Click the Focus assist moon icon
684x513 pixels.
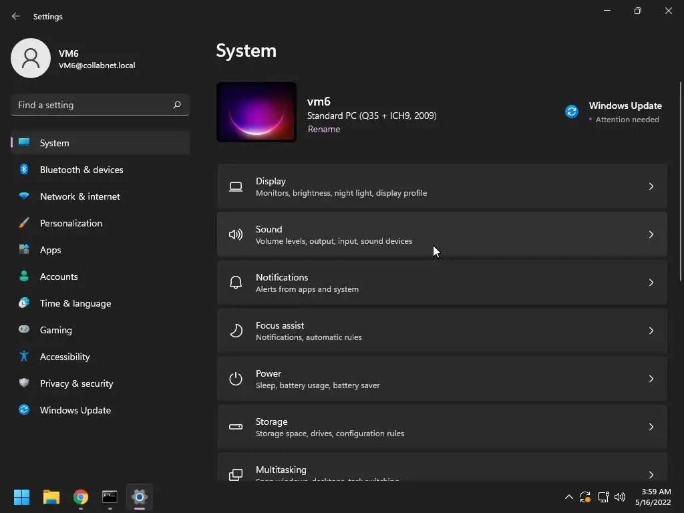tap(236, 331)
